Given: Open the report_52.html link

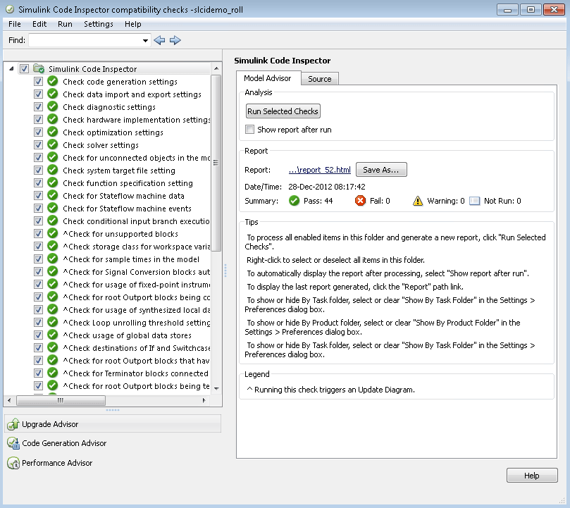Looking at the screenshot, I should click(319, 170).
